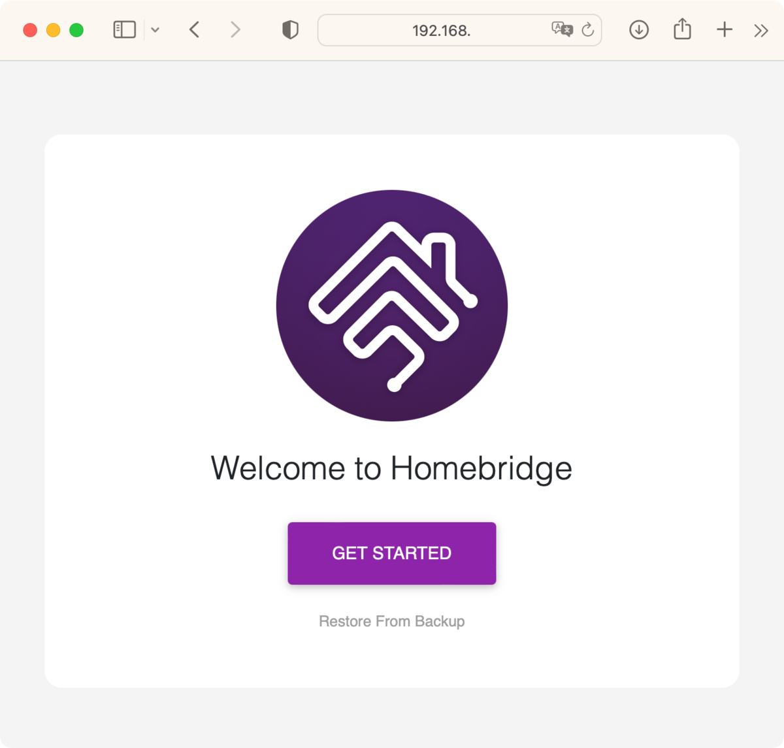The height and width of the screenshot is (748, 784).
Task: Go forward to the next page
Action: pyautogui.click(x=235, y=30)
